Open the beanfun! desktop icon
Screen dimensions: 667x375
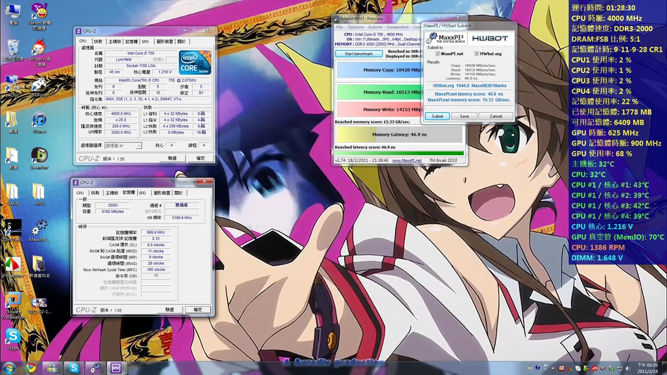coord(39,159)
